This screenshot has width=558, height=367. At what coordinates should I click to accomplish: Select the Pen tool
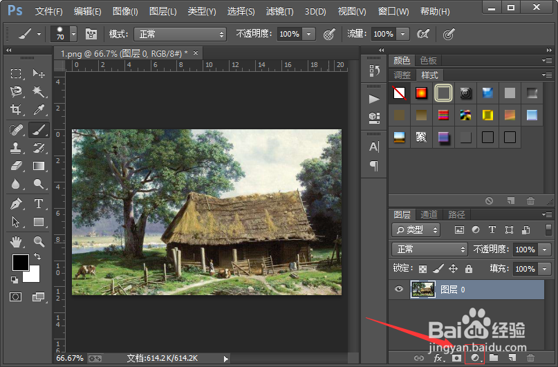pos(16,204)
